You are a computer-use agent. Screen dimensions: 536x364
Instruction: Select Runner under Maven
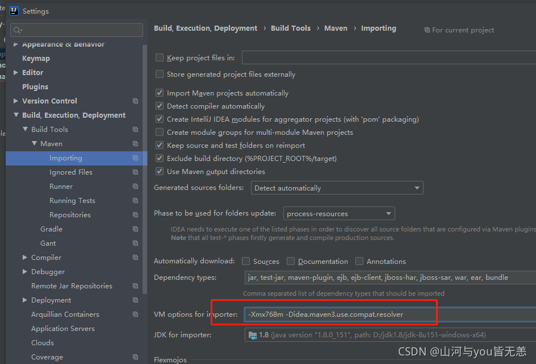click(61, 187)
